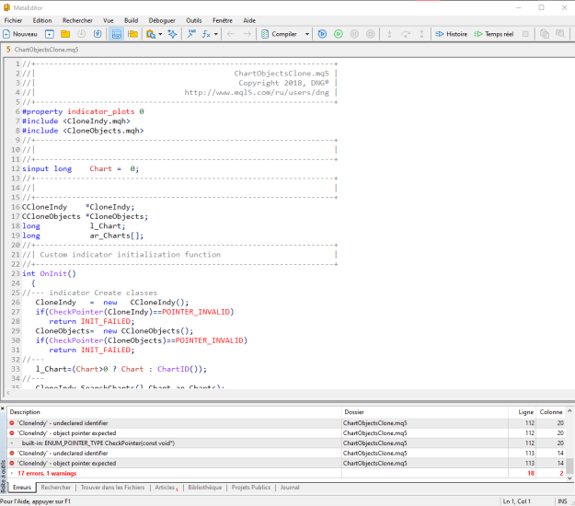Click the Temps réel profiling button
575x506 pixels.
(494, 34)
